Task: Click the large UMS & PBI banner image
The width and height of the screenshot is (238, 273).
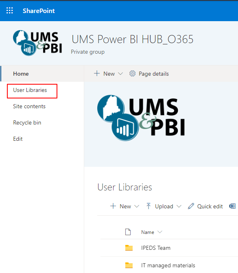Action: coord(141,118)
